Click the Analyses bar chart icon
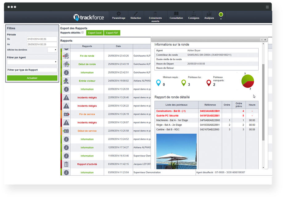The width and height of the screenshot is (283, 197). (x=209, y=14)
